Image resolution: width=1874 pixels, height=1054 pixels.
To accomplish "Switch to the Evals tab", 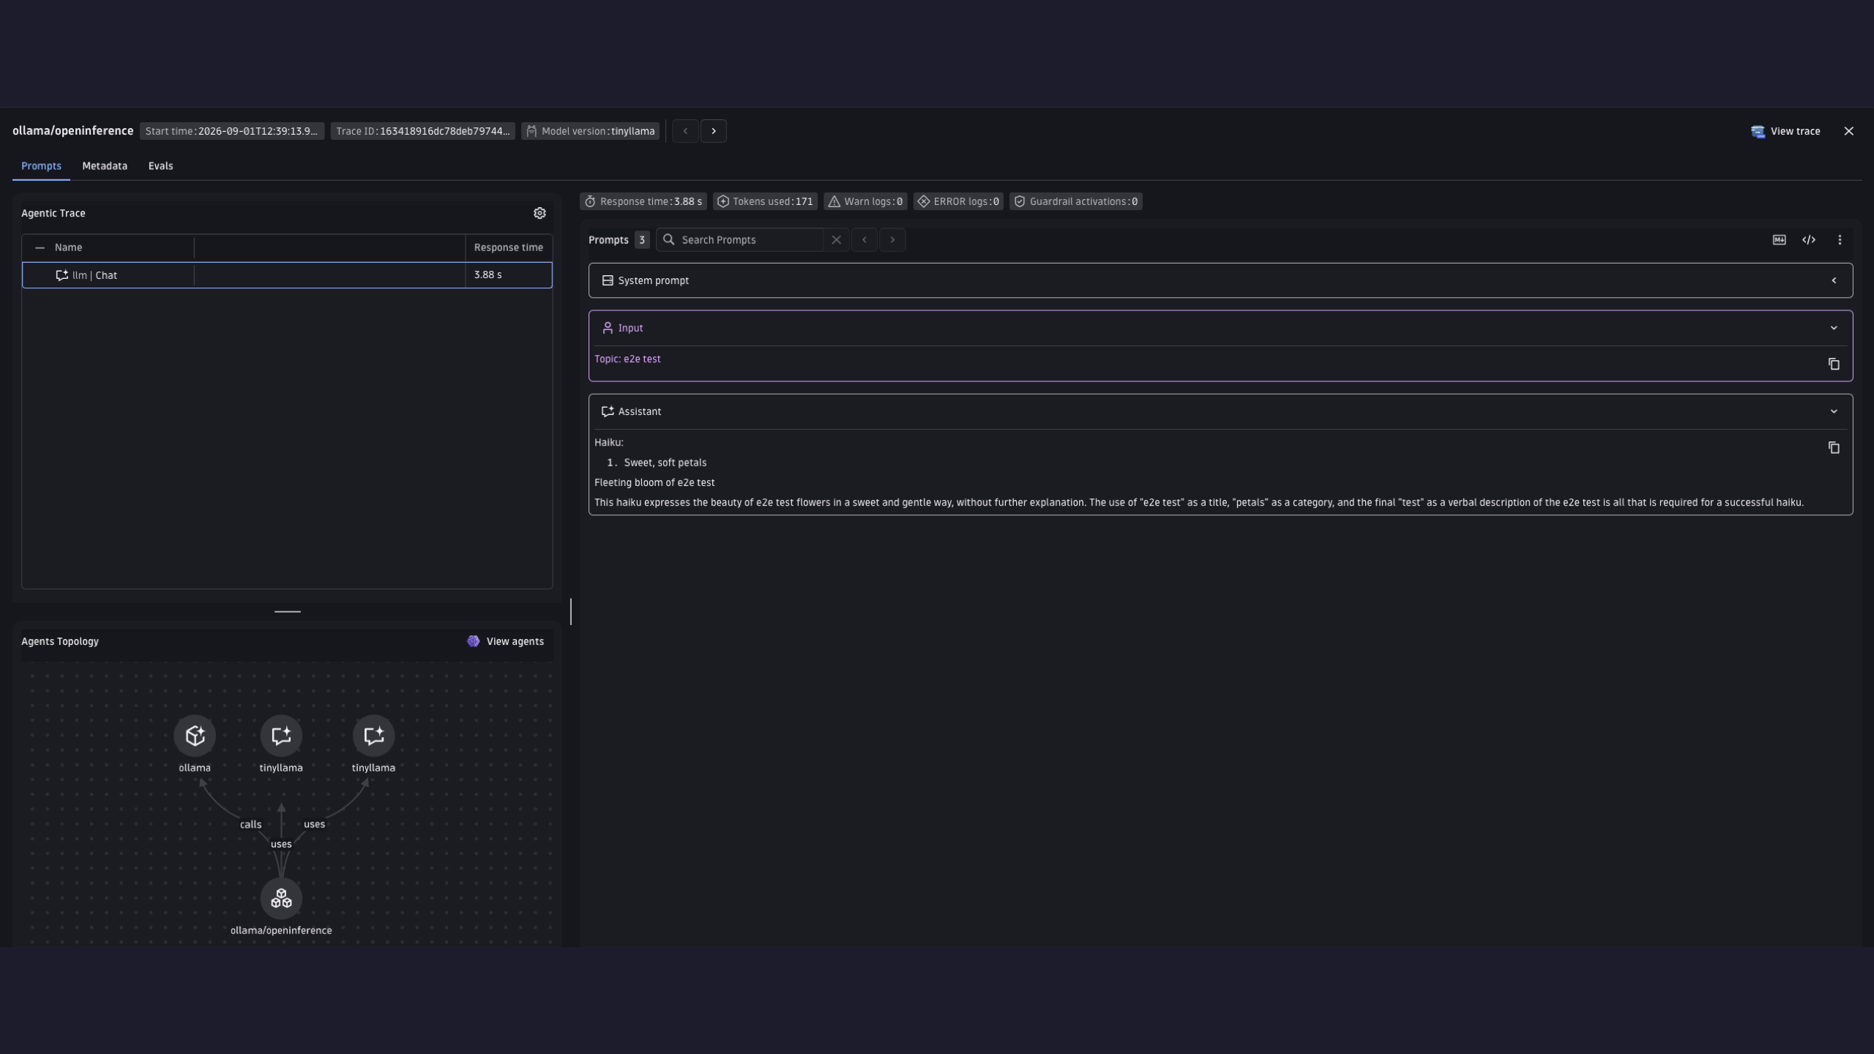I will 160,166.
